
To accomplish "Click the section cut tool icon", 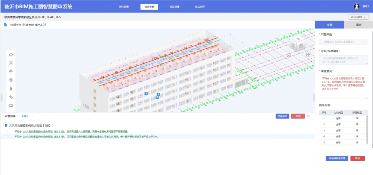I will click(11, 106).
